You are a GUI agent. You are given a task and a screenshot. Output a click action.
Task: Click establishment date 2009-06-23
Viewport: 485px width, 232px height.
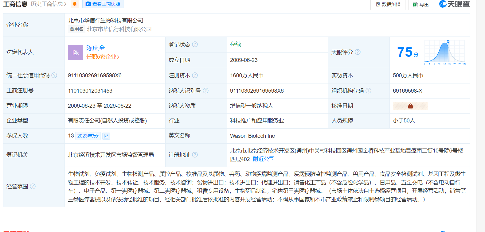244,60
